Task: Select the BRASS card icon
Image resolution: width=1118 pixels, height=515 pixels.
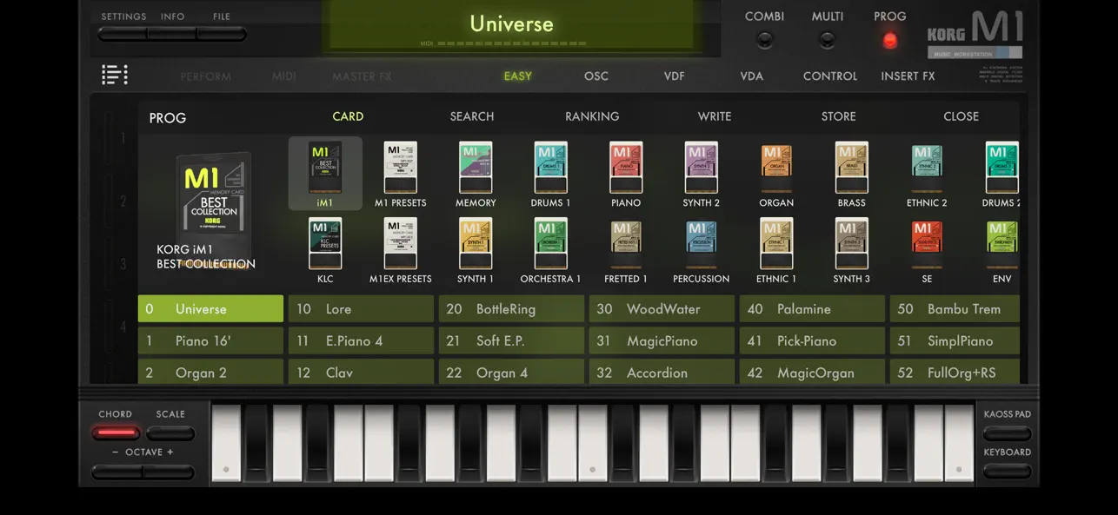Action: pos(851,167)
